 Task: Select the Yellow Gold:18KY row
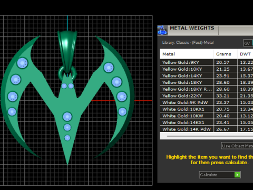point(207,82)
